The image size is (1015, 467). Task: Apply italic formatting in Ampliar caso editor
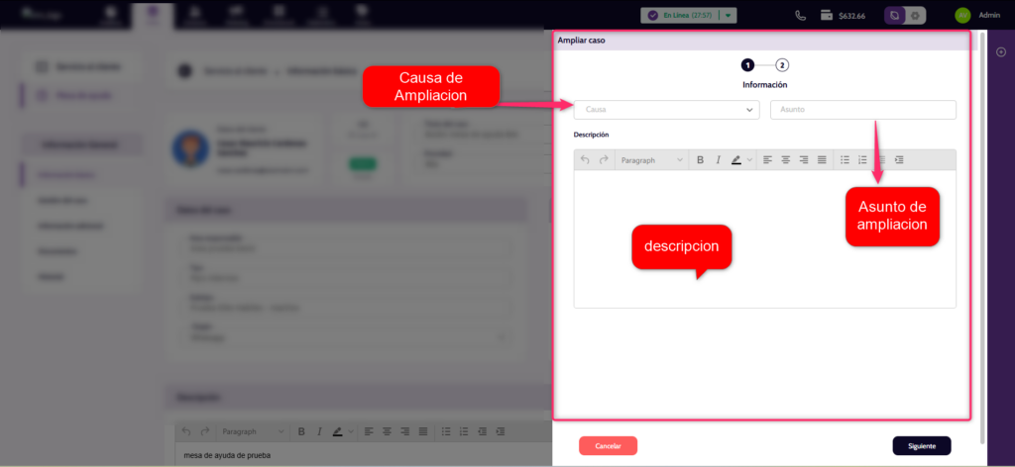718,160
